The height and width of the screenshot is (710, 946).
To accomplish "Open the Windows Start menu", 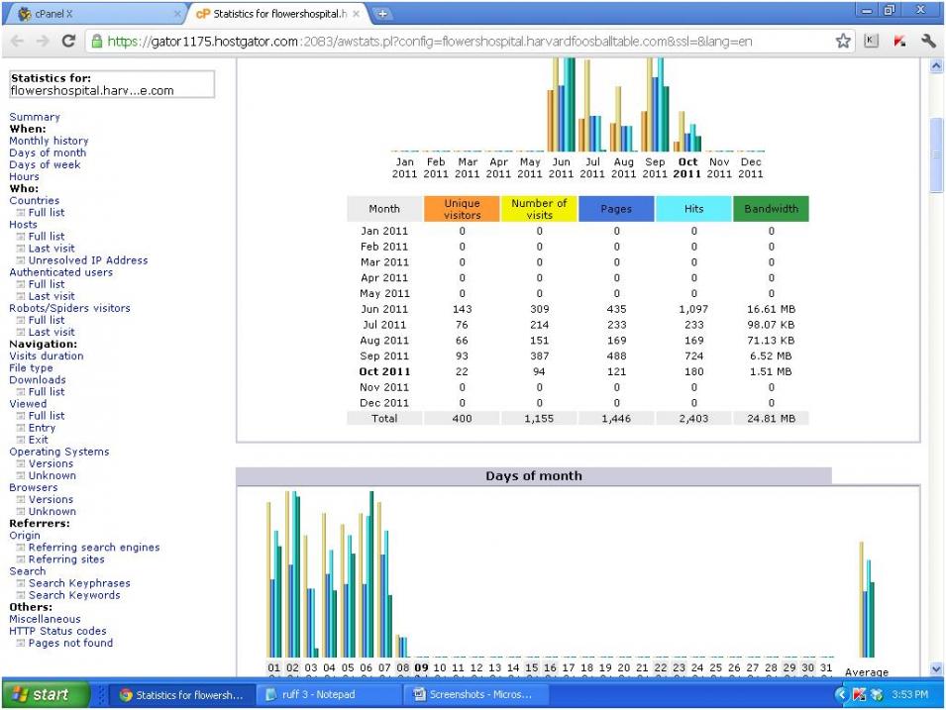I will click(x=40, y=695).
